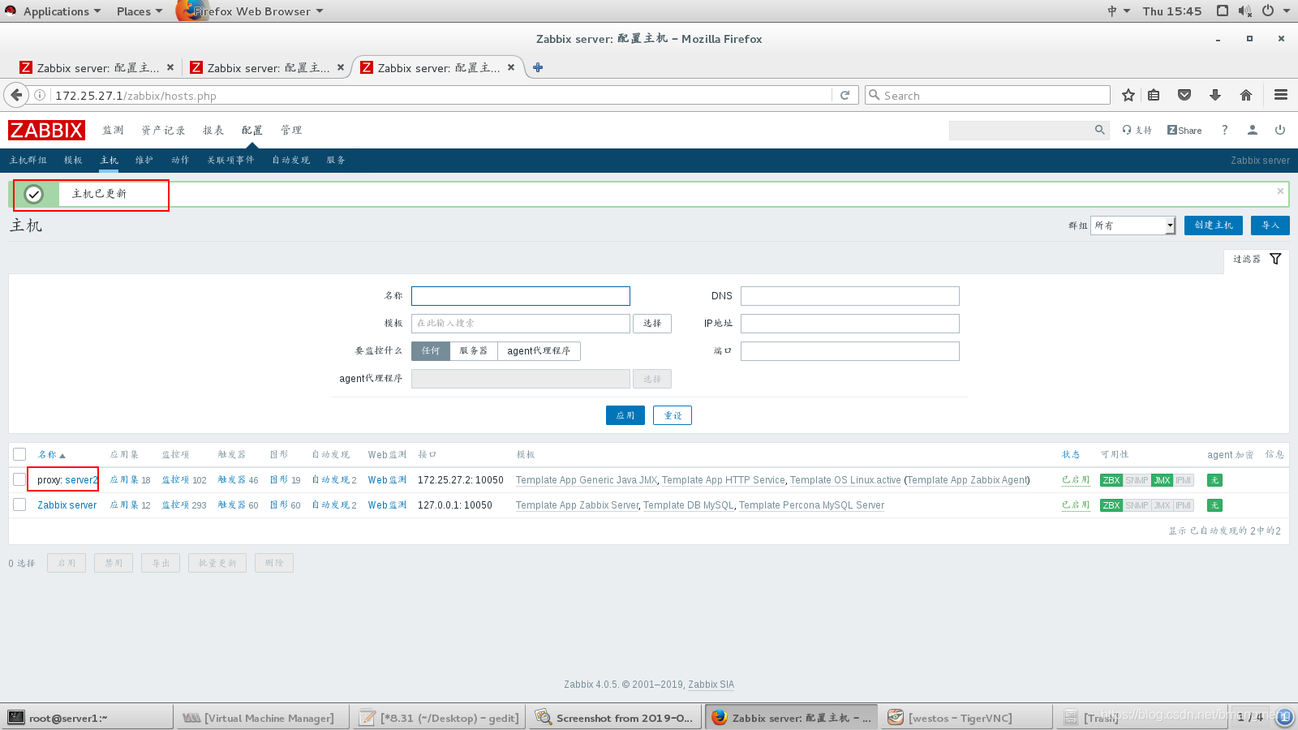Screen dimensions: 1298x730
Task: Close the third Zabbix browser tab
Action: 511,67
